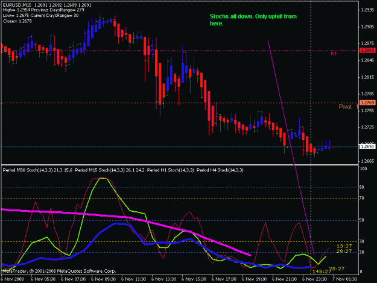
Task: Click the 148:27 countdown timer label
Action: pos(322,272)
